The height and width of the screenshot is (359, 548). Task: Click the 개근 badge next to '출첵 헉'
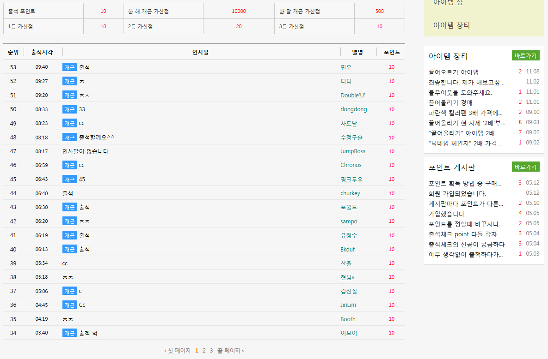[x=69, y=333]
